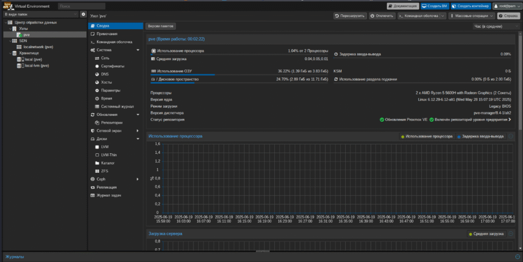The width and height of the screenshot is (523, 262).
Task: Open the chart menu icon on CPU graph
Action: tap(510, 136)
